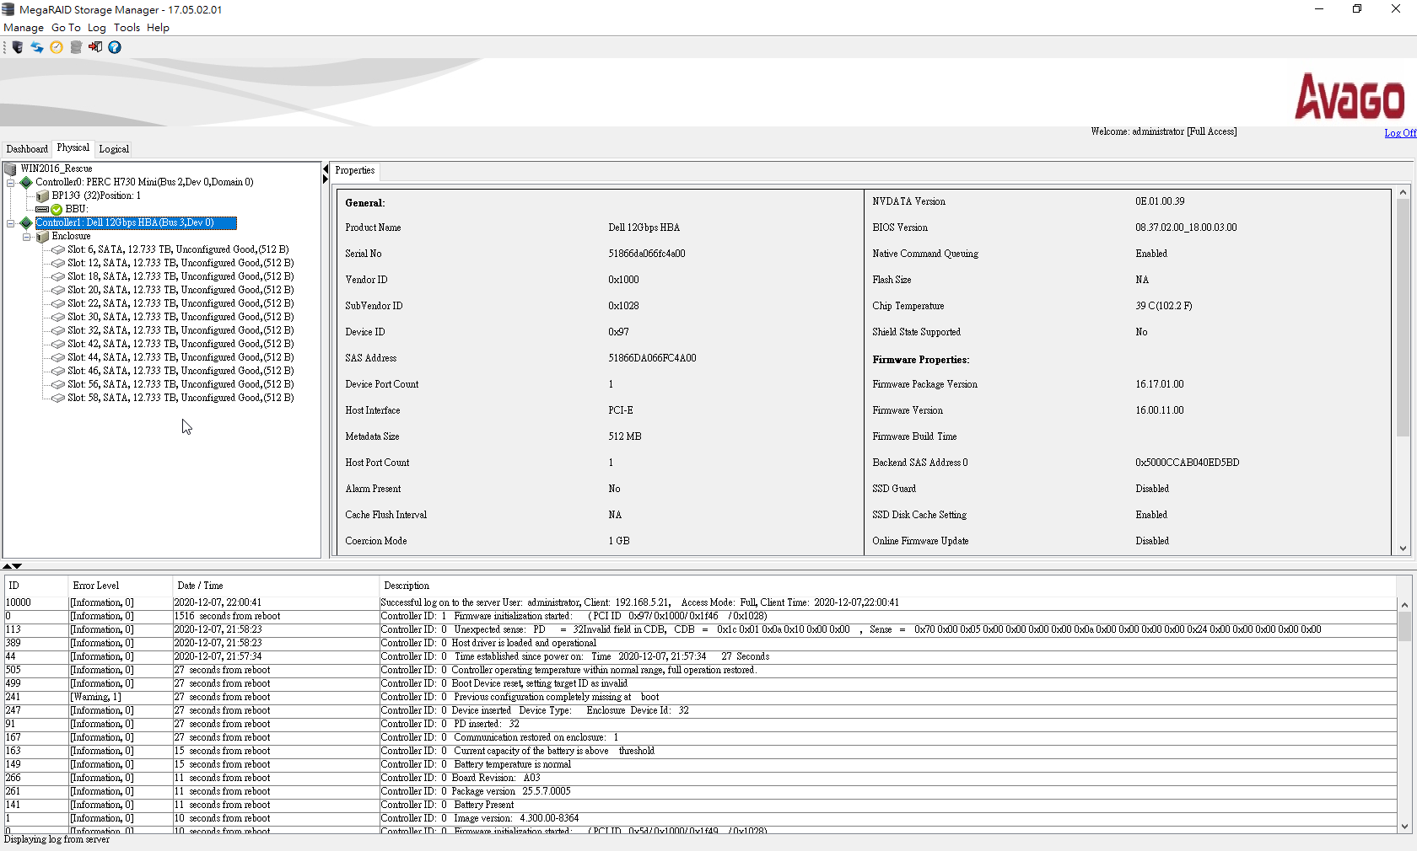Click the Log Off link
This screenshot has height=851, width=1417.
(1400, 133)
